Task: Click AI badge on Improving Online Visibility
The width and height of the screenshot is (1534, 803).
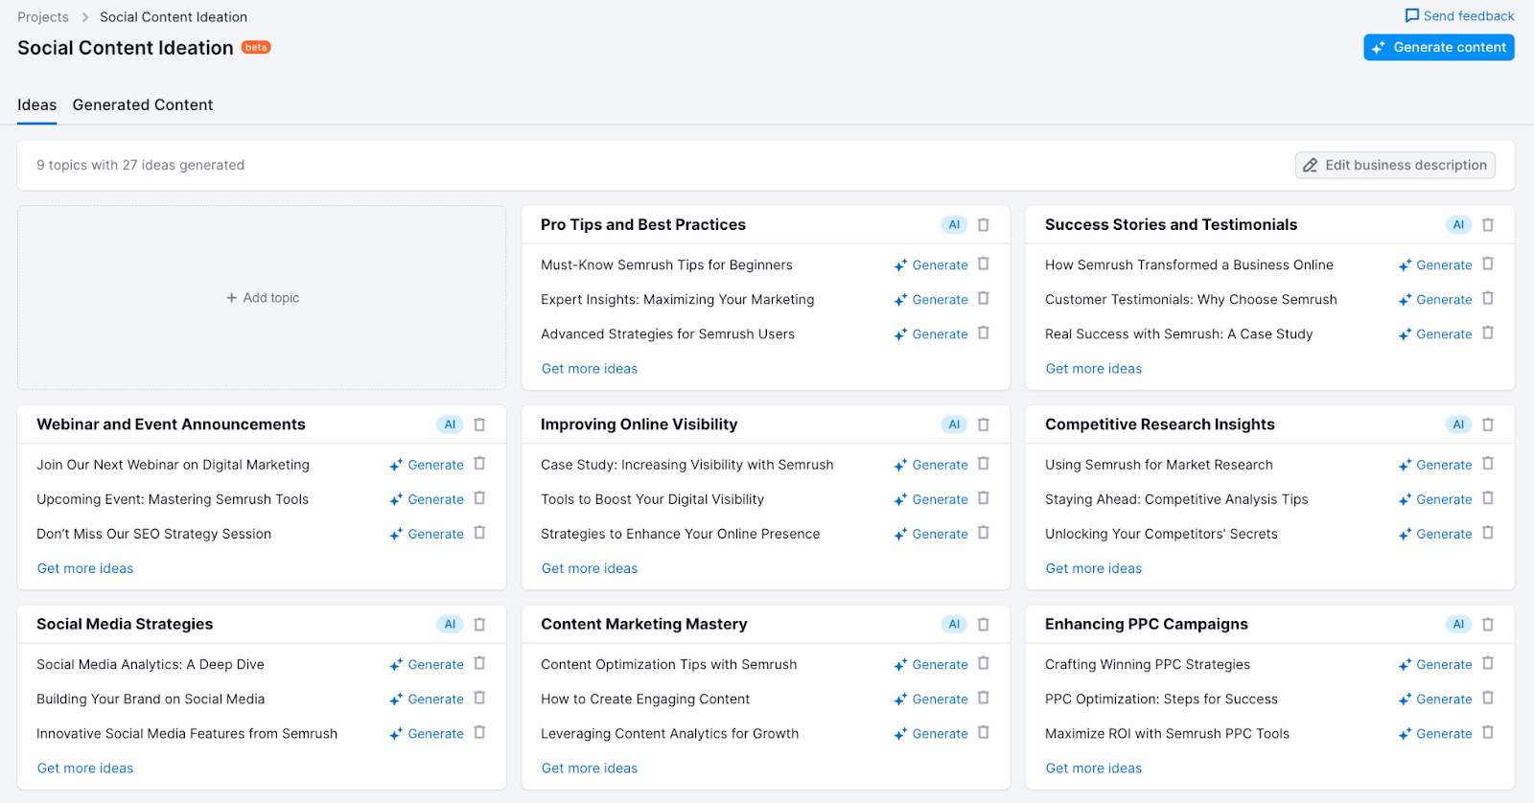Action: [x=953, y=424]
